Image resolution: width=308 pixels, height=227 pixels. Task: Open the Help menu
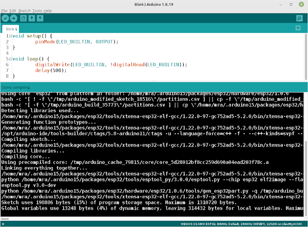click(48, 11)
